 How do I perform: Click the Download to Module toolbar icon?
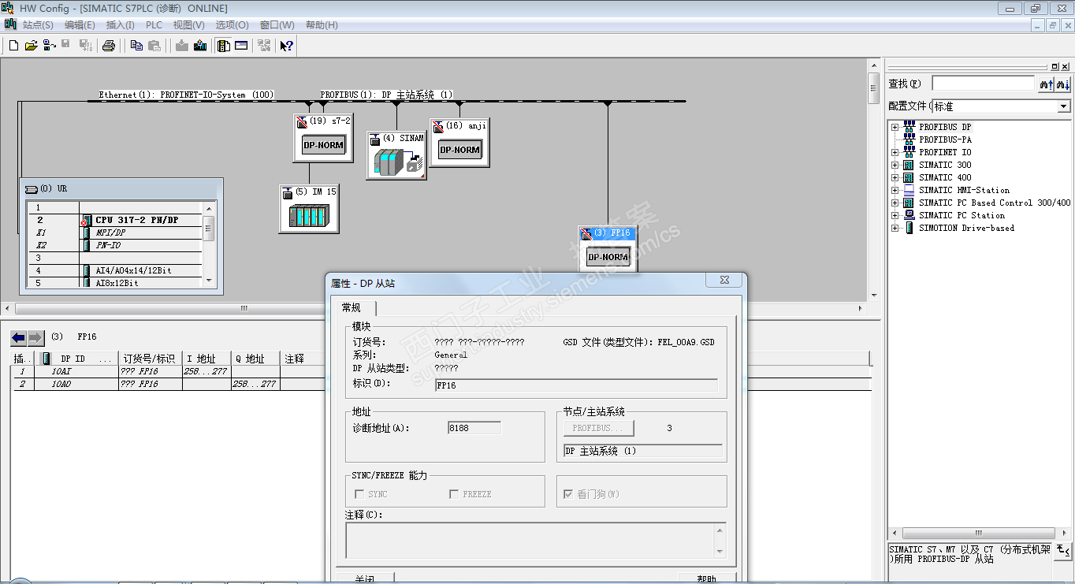click(x=182, y=46)
